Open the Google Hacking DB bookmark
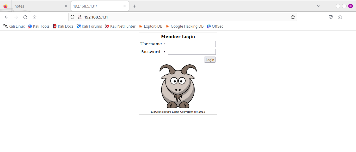356x152 pixels. pos(185,26)
